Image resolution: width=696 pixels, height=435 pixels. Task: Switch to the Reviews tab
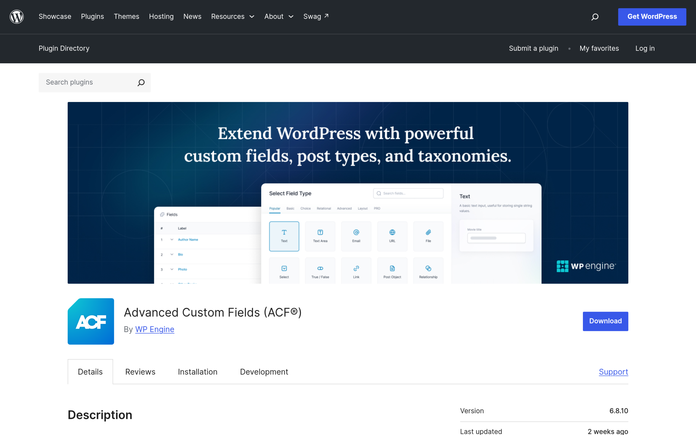(x=140, y=372)
